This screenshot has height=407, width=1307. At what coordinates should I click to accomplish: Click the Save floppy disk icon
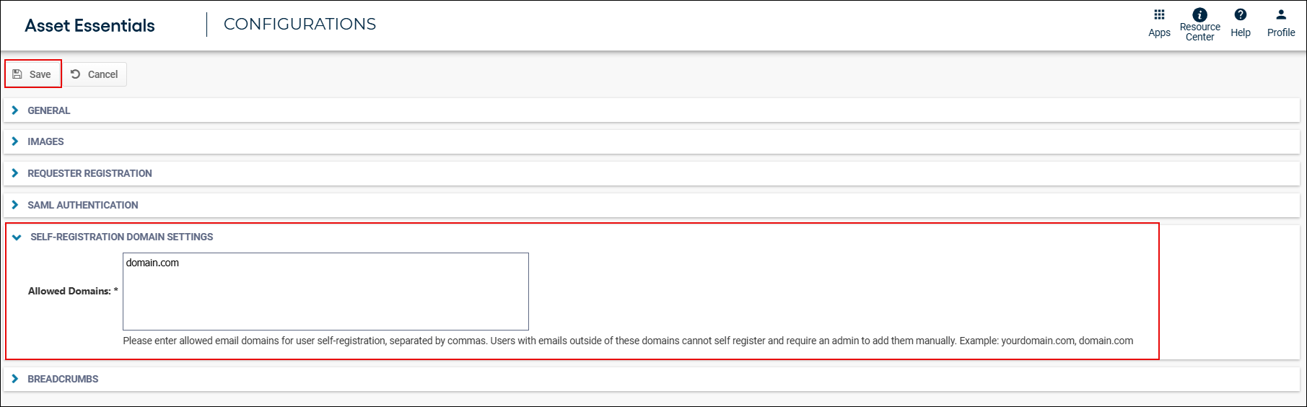click(17, 74)
